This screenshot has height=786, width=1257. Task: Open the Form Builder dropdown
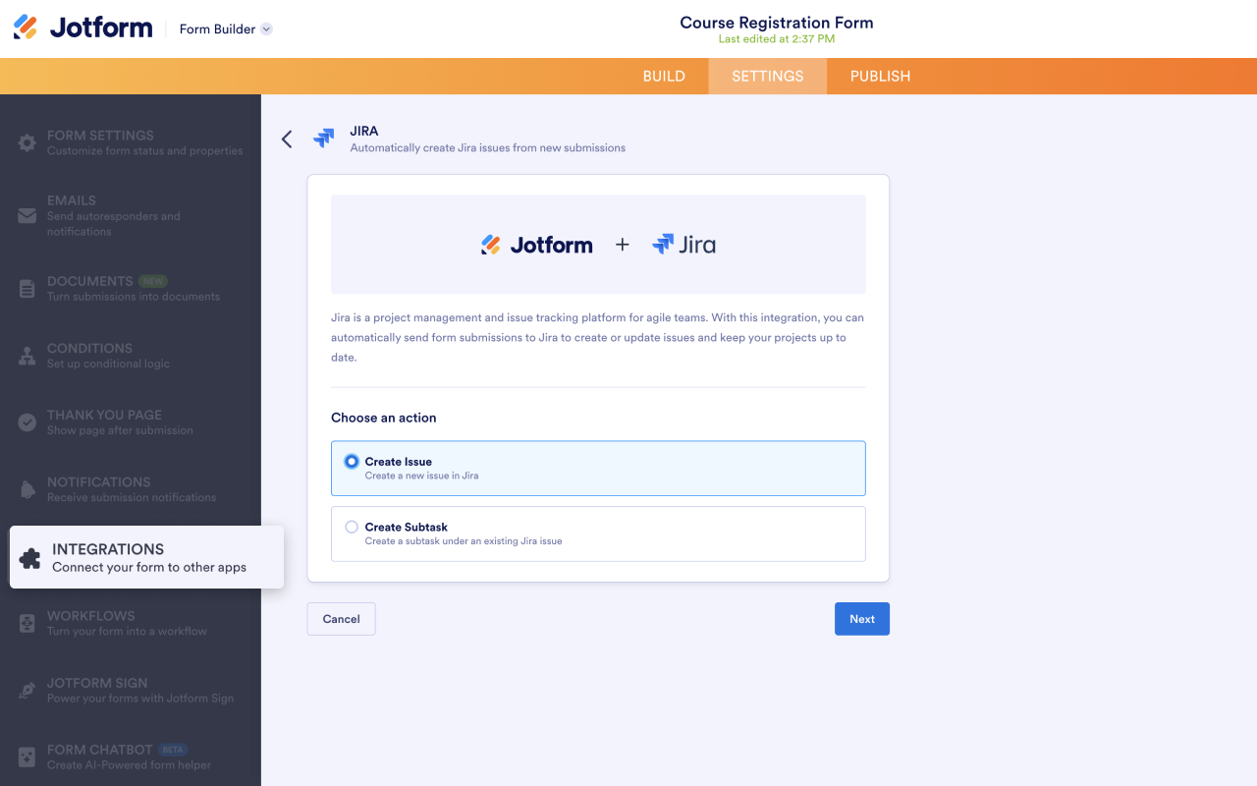(x=225, y=28)
